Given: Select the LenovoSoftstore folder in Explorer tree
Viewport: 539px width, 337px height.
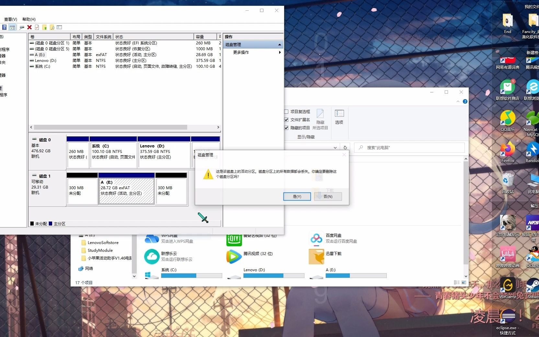Looking at the screenshot, I should [103, 243].
